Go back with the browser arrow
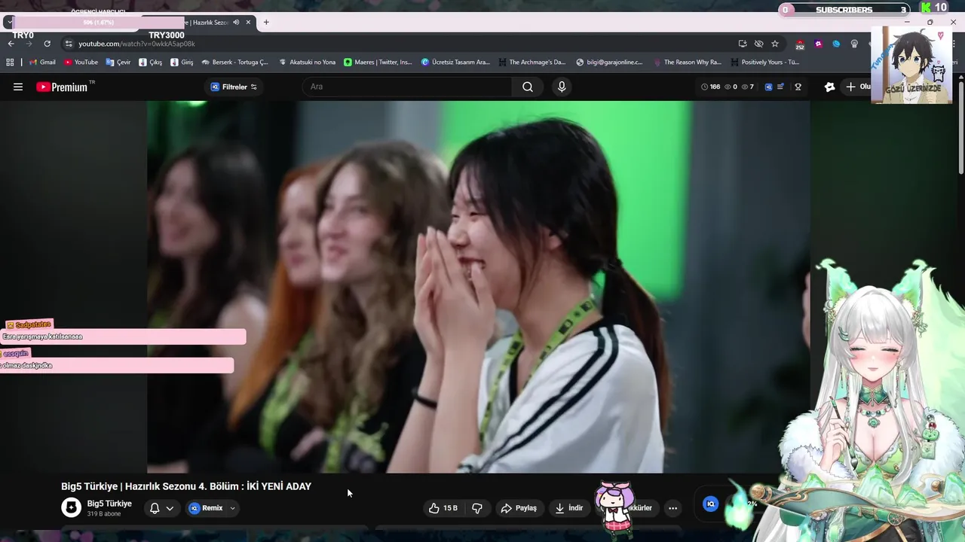Viewport: 965px width, 542px height. [11, 44]
